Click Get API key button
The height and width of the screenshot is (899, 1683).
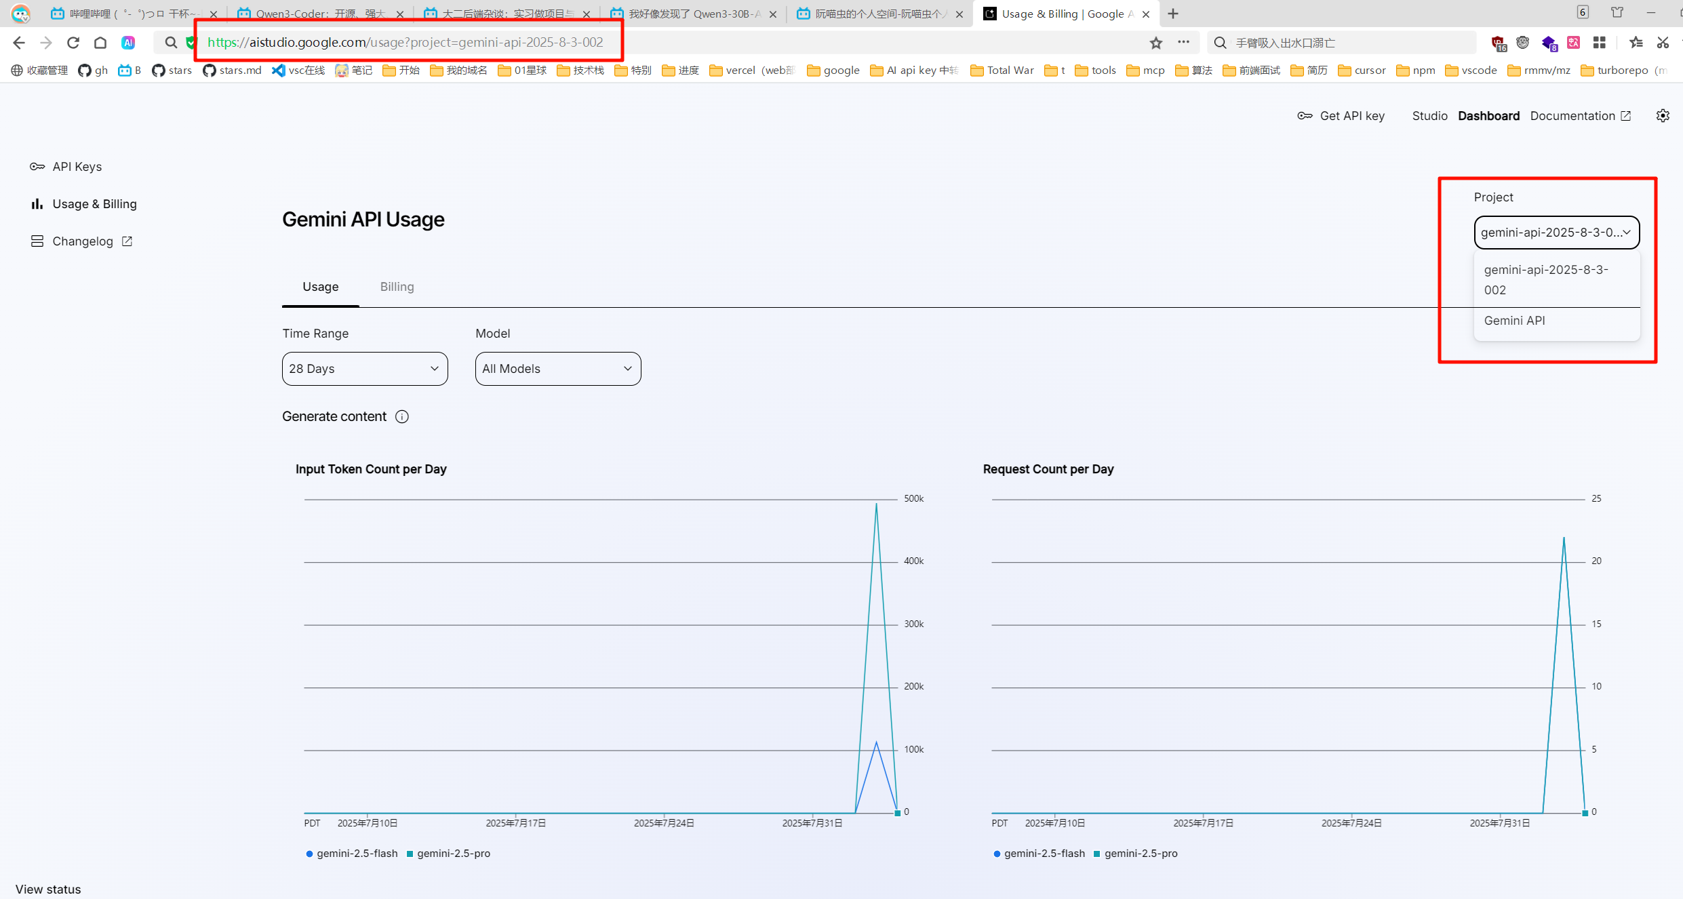1341,116
